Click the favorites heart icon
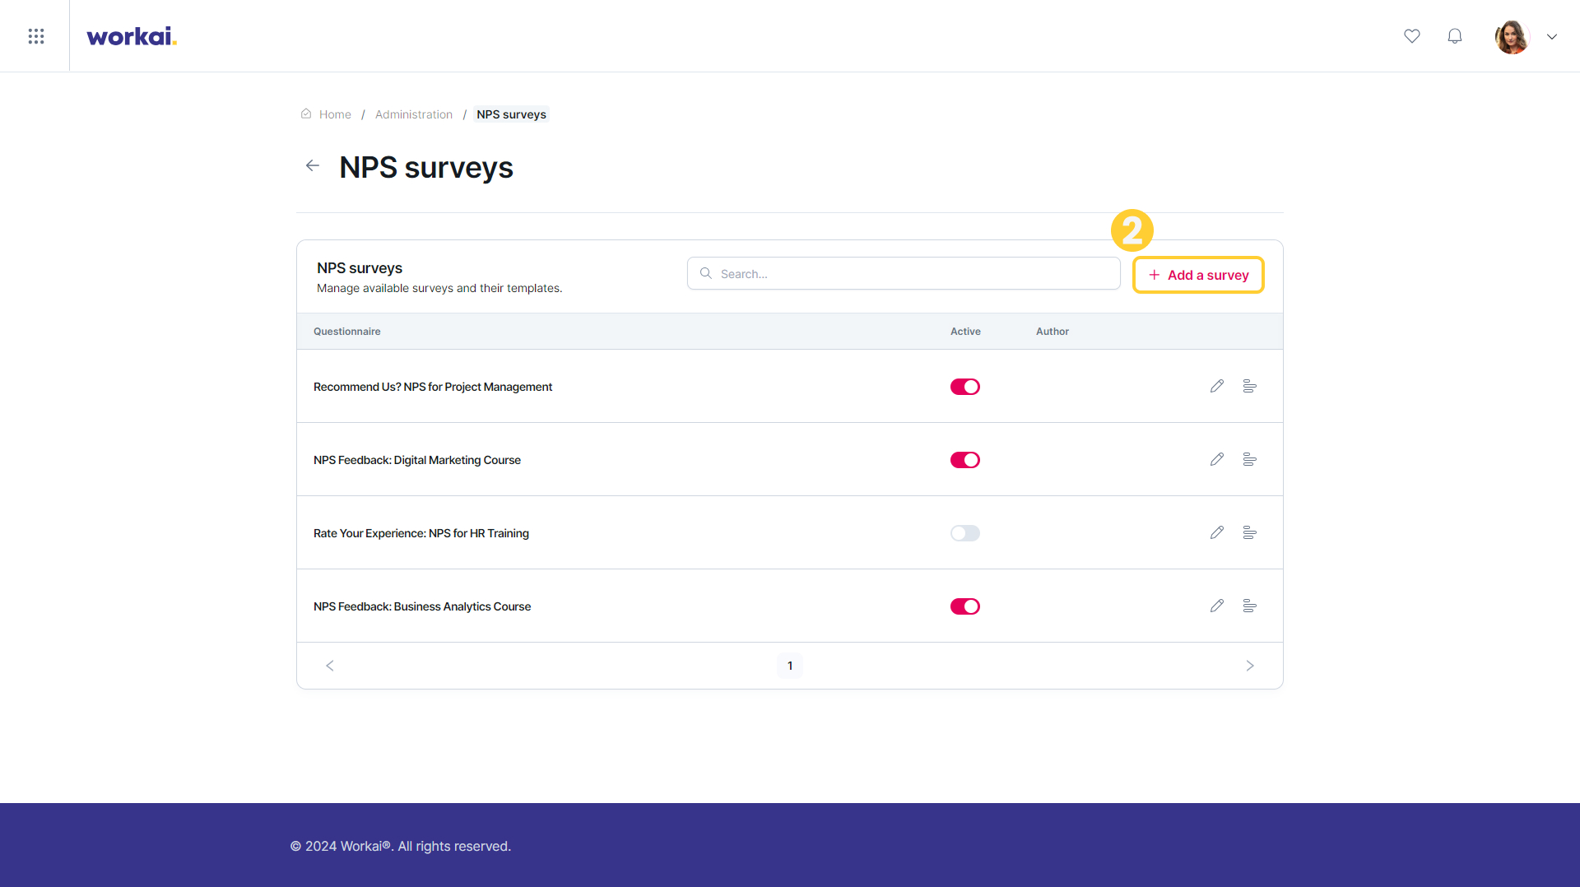 [1412, 36]
